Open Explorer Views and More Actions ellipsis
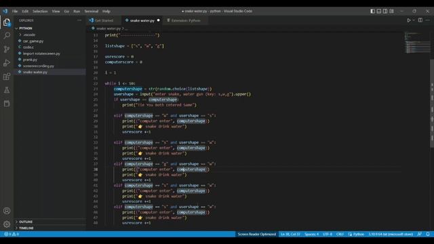This screenshot has height=244, width=434. pos(79,20)
